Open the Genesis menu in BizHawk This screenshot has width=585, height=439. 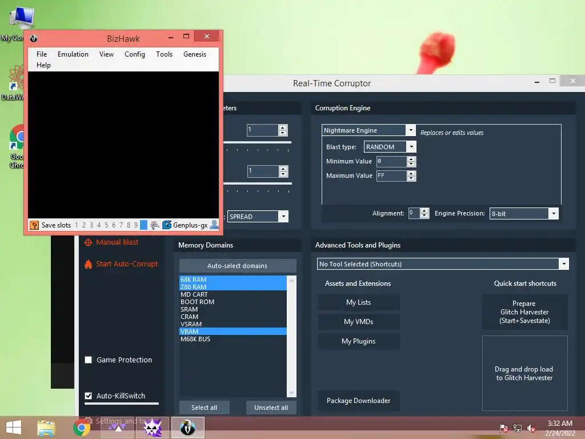195,54
